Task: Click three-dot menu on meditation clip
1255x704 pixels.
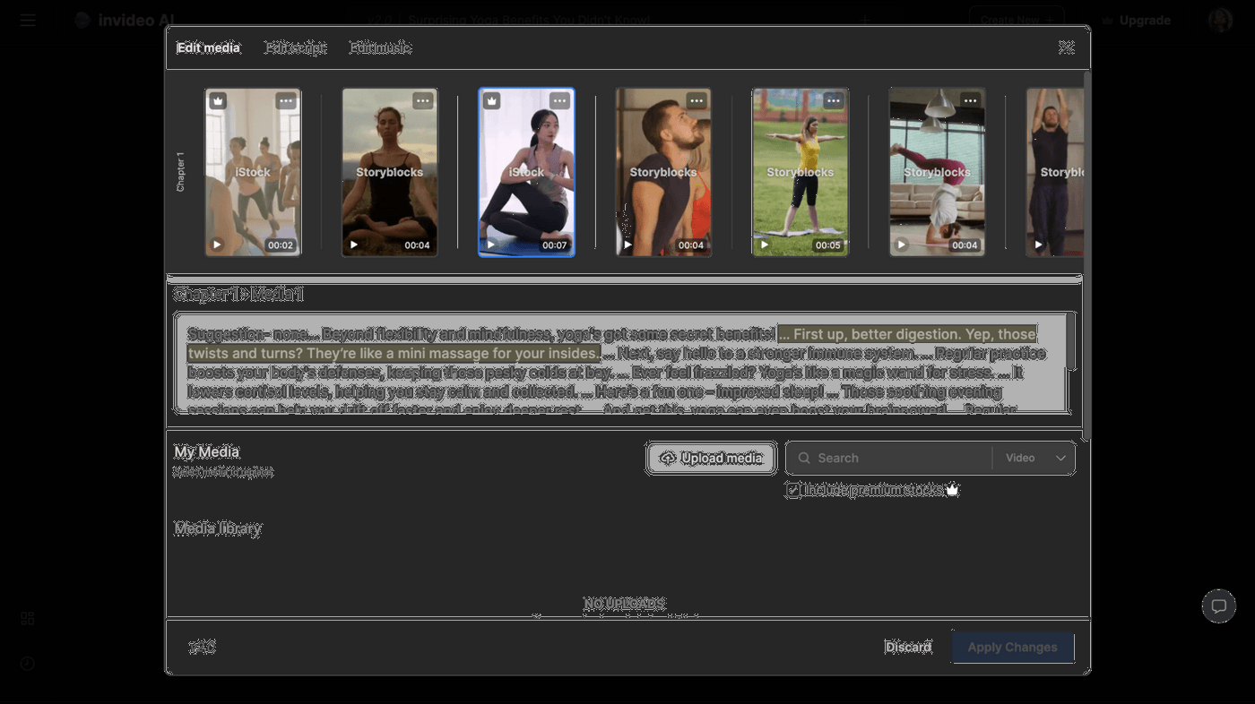Action: click(x=422, y=101)
